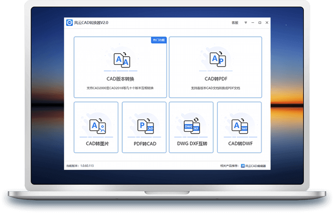The height and width of the screenshot is (213, 334).
Task: Click the DWG DXF互转 label
Action: tap(192, 144)
